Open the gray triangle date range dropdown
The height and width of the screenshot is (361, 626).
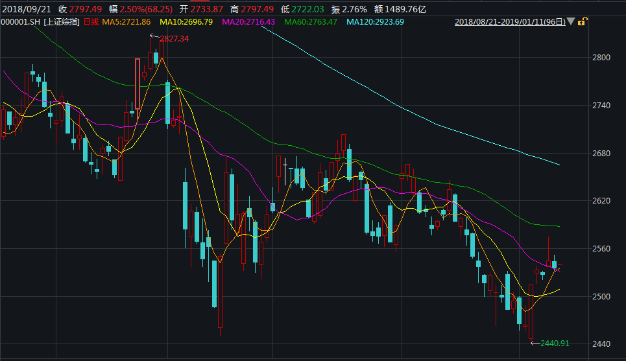(571, 21)
